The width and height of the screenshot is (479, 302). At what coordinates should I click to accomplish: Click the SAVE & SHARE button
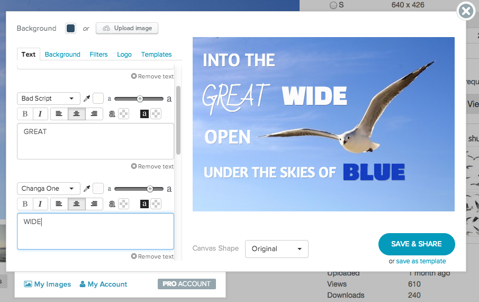pyautogui.click(x=417, y=244)
